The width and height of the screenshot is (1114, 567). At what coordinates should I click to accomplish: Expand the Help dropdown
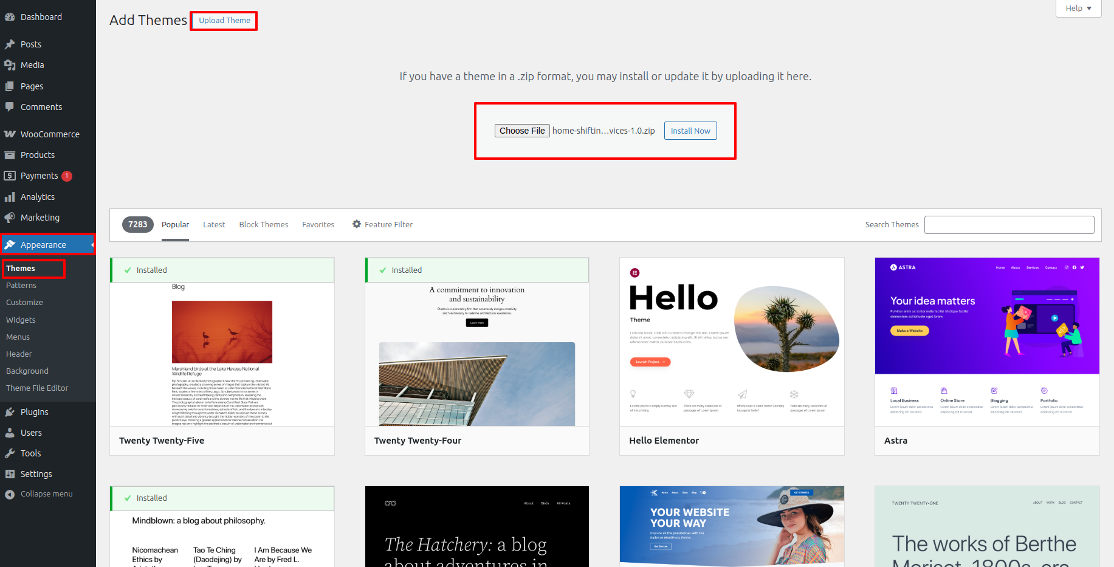[1078, 9]
